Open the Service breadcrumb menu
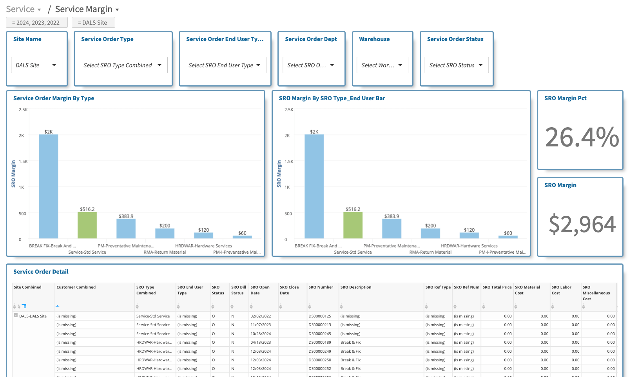The image size is (629, 377). point(24,9)
